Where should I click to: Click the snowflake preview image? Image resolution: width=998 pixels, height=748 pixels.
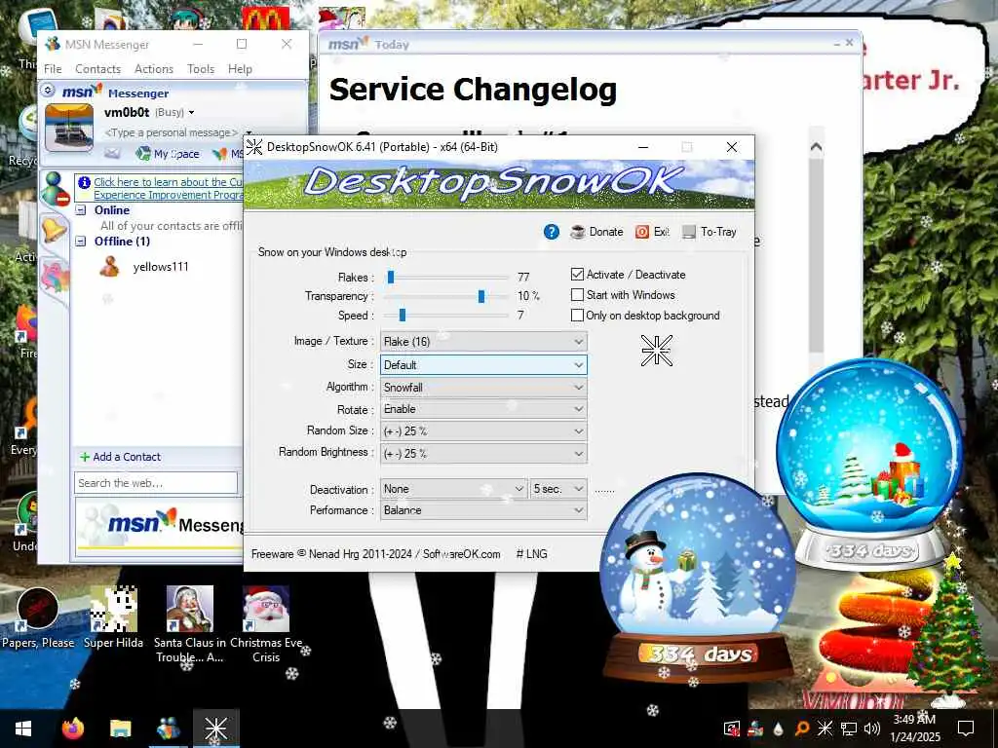[656, 351]
